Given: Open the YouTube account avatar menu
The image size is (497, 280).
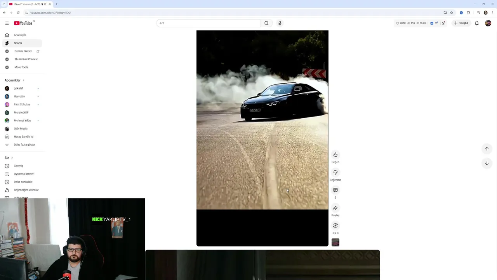Looking at the screenshot, I should tap(488, 23).
